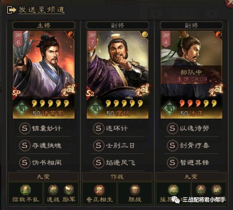
Task: Click the 蜀 faction badge on 法正's card
Action: click(169, 108)
